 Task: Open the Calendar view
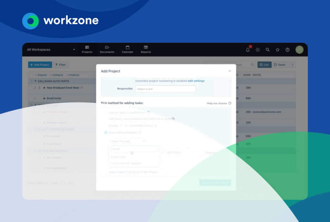[x=127, y=49]
